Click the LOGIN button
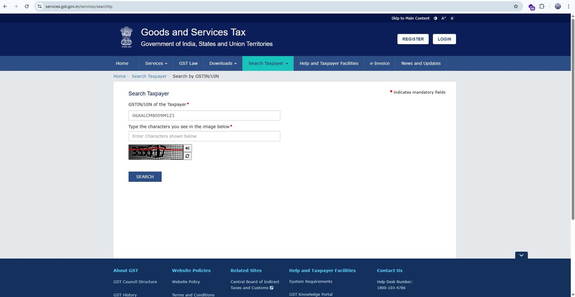Image resolution: width=575 pixels, height=297 pixels. coord(444,39)
